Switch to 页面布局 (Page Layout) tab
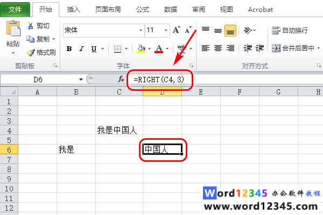The width and height of the screenshot is (323, 215). click(108, 10)
